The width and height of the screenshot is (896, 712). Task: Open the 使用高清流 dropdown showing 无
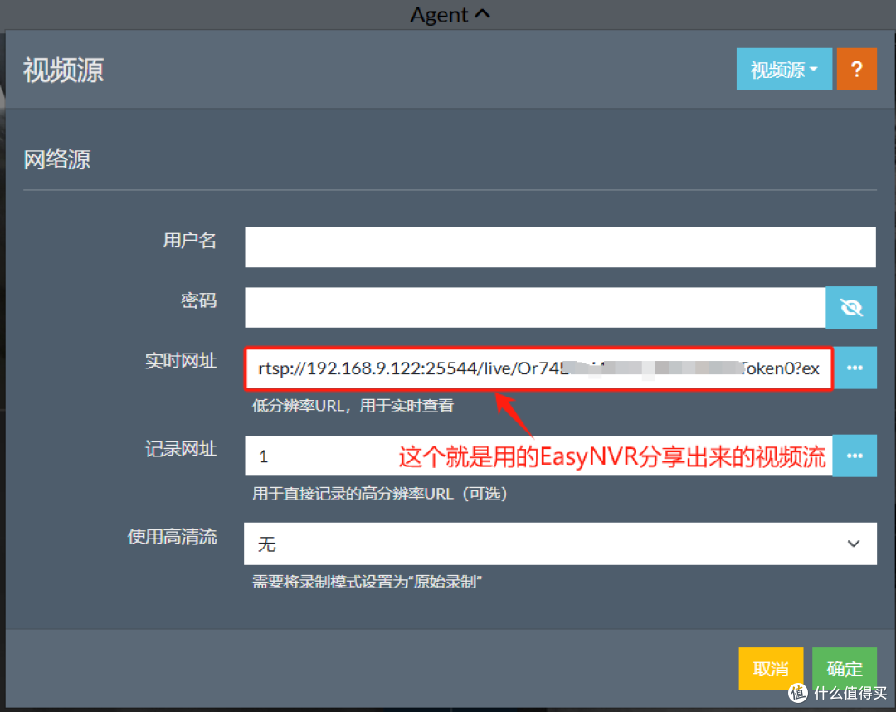pos(560,544)
